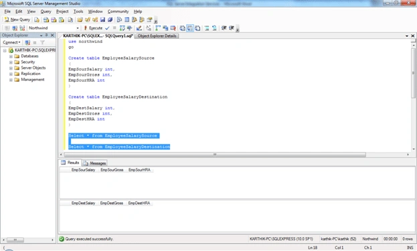The image size is (417, 251).
Task: Switch to the Object Explorer Details tab
Action: coord(157,36)
